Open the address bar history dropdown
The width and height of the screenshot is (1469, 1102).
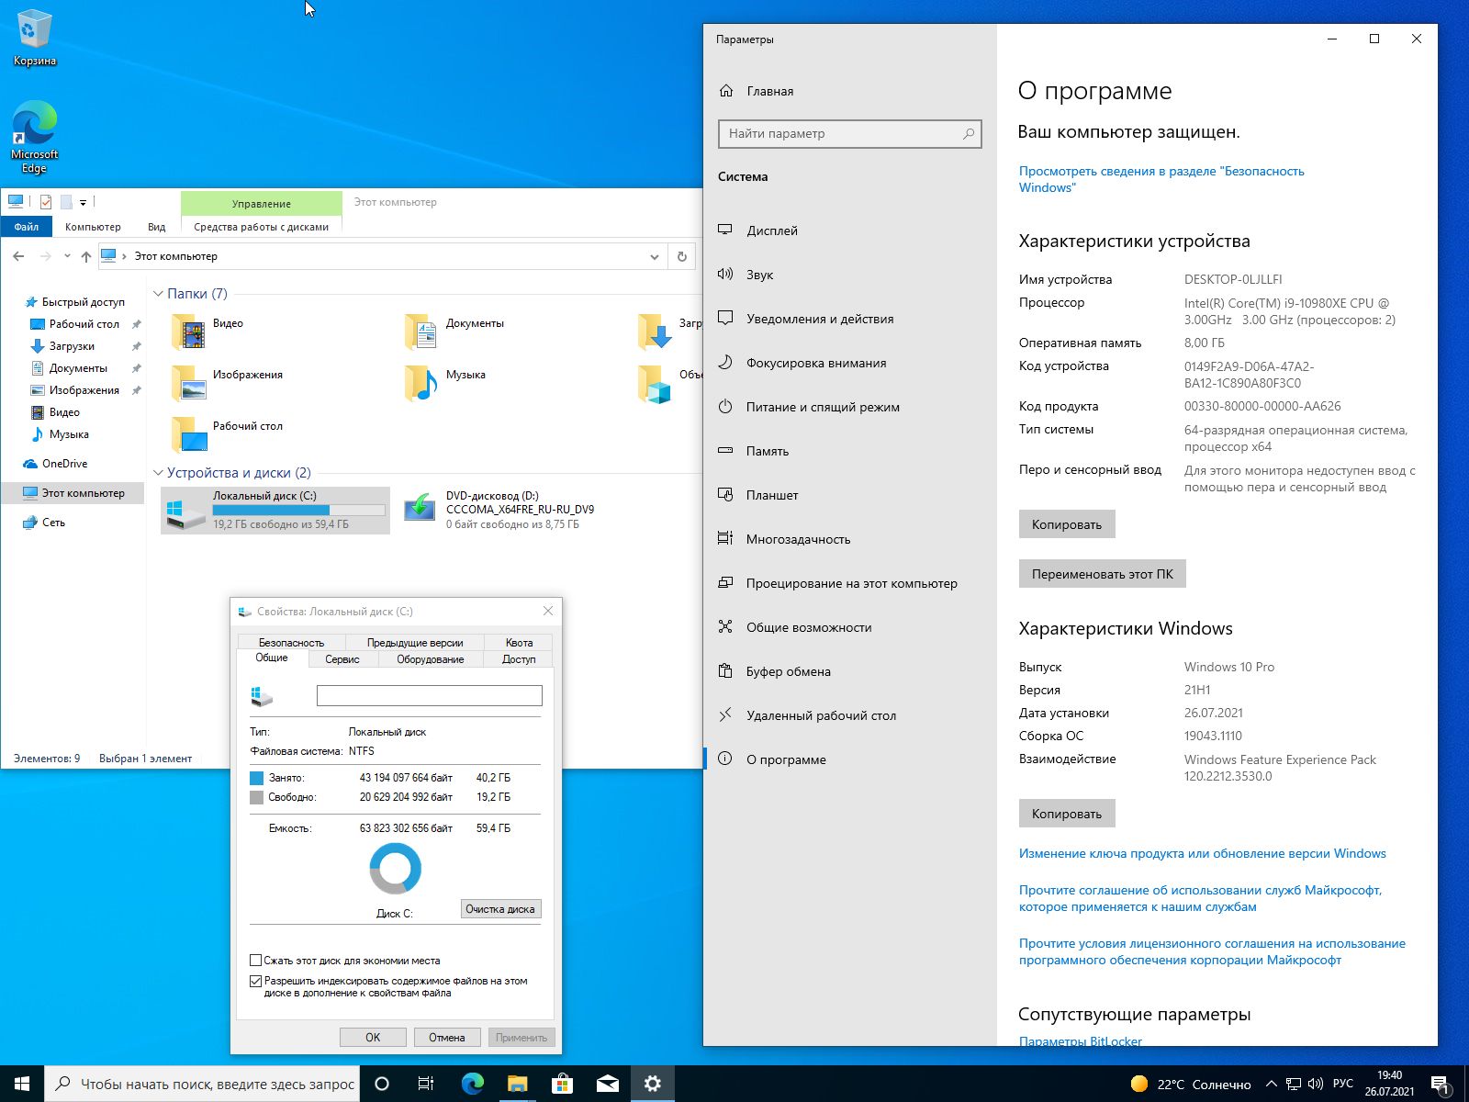pos(654,256)
